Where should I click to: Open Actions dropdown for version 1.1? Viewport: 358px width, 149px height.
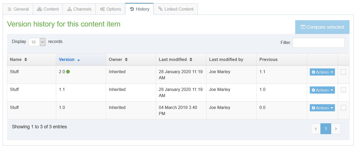pyautogui.click(x=322, y=90)
